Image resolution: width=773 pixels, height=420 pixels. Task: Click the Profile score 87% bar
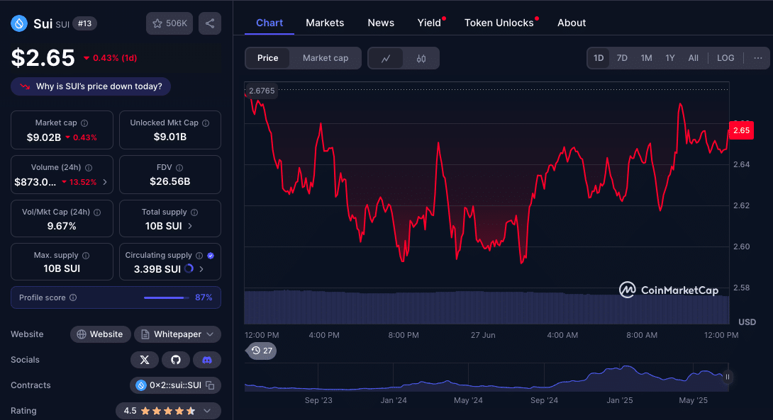coord(166,297)
